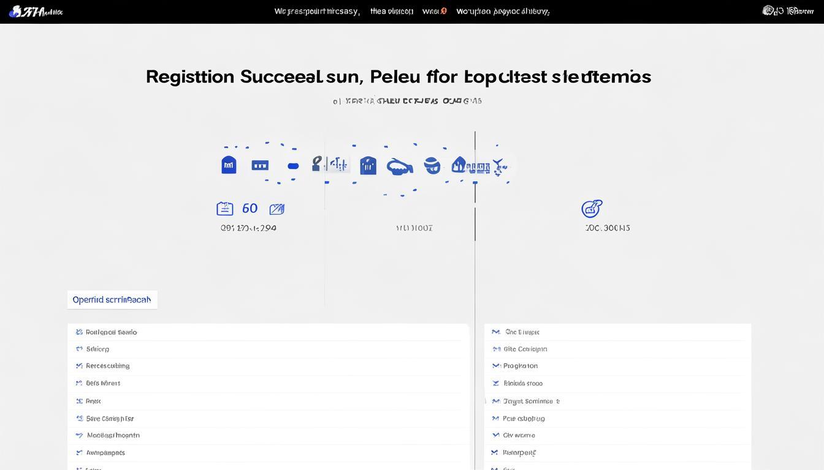Click the site logo in the top-left corner
The image size is (824, 470).
(x=35, y=11)
